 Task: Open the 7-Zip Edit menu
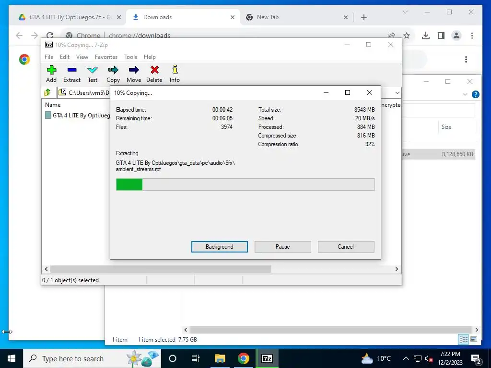click(65, 57)
